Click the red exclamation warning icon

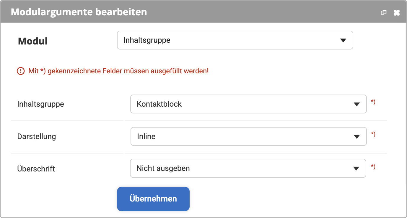click(21, 71)
